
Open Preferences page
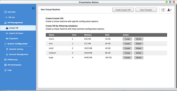[x=13, y=60]
